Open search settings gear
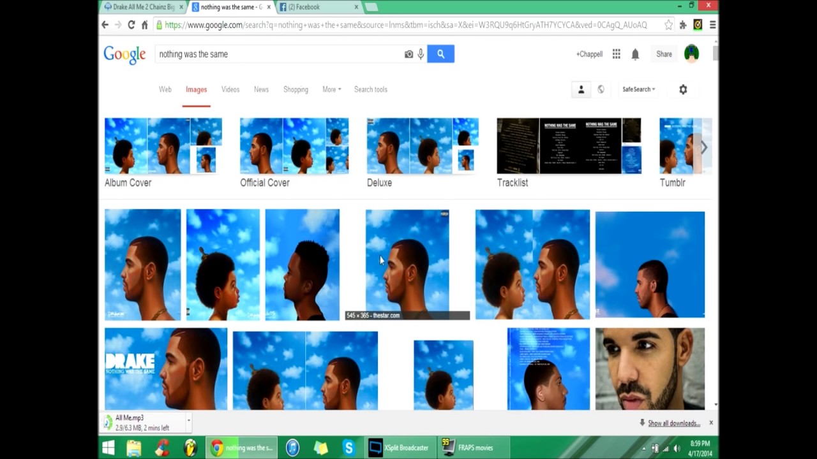Viewport: 817px width, 459px height. [683, 89]
